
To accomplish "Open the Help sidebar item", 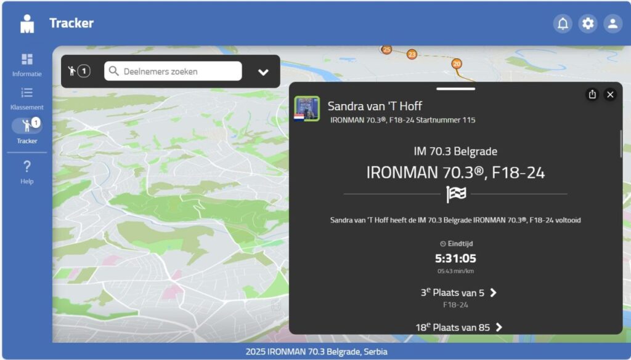I will (x=27, y=171).
